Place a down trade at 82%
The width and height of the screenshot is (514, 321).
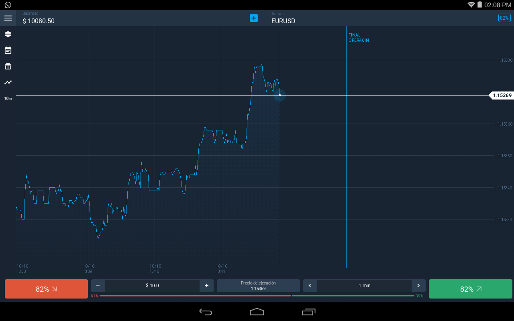(46, 289)
